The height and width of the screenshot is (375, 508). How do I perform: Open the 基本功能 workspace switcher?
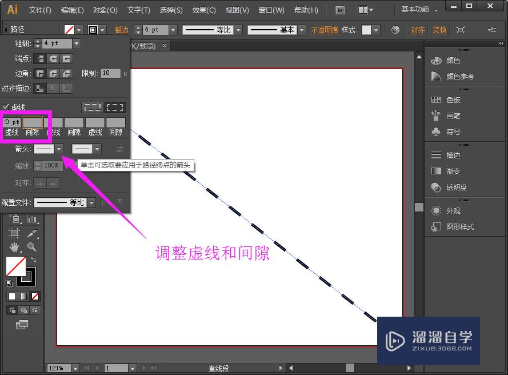tap(419, 9)
